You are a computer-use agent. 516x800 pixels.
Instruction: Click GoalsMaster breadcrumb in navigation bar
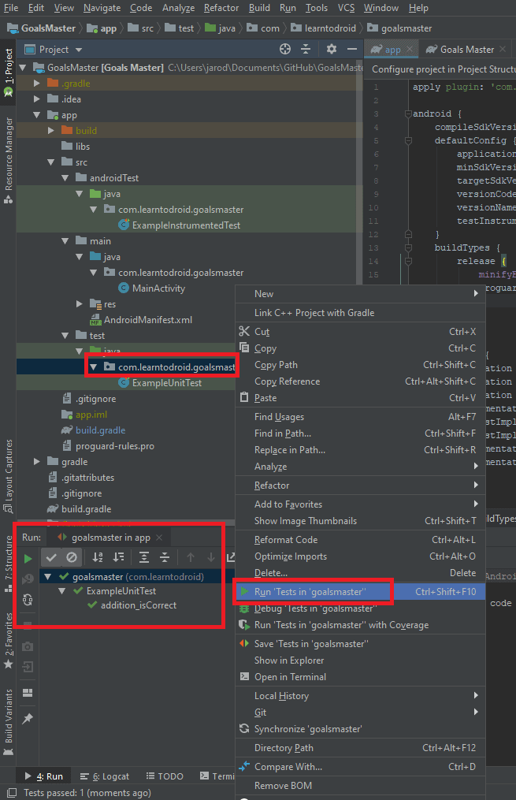point(42,28)
